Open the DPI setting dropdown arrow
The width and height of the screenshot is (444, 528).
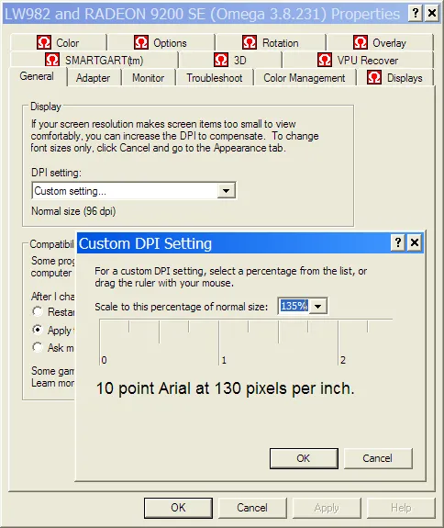[x=226, y=191]
